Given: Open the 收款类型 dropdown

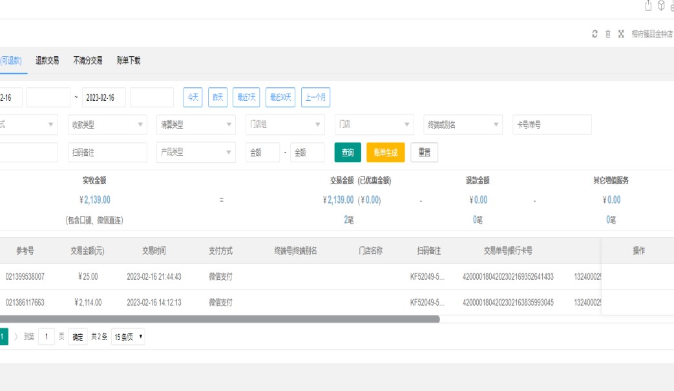Looking at the screenshot, I should pyautogui.click(x=107, y=125).
